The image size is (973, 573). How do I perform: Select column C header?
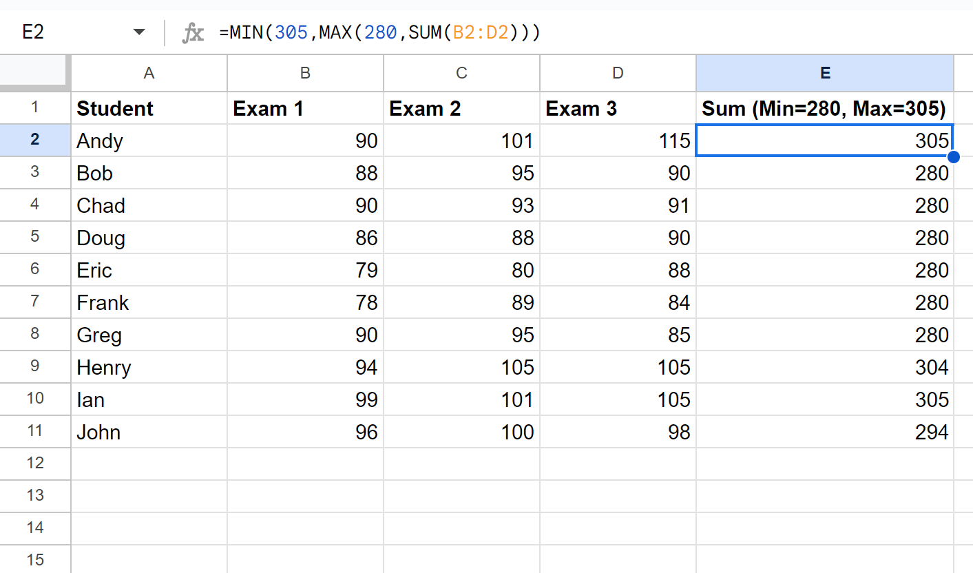tap(461, 73)
